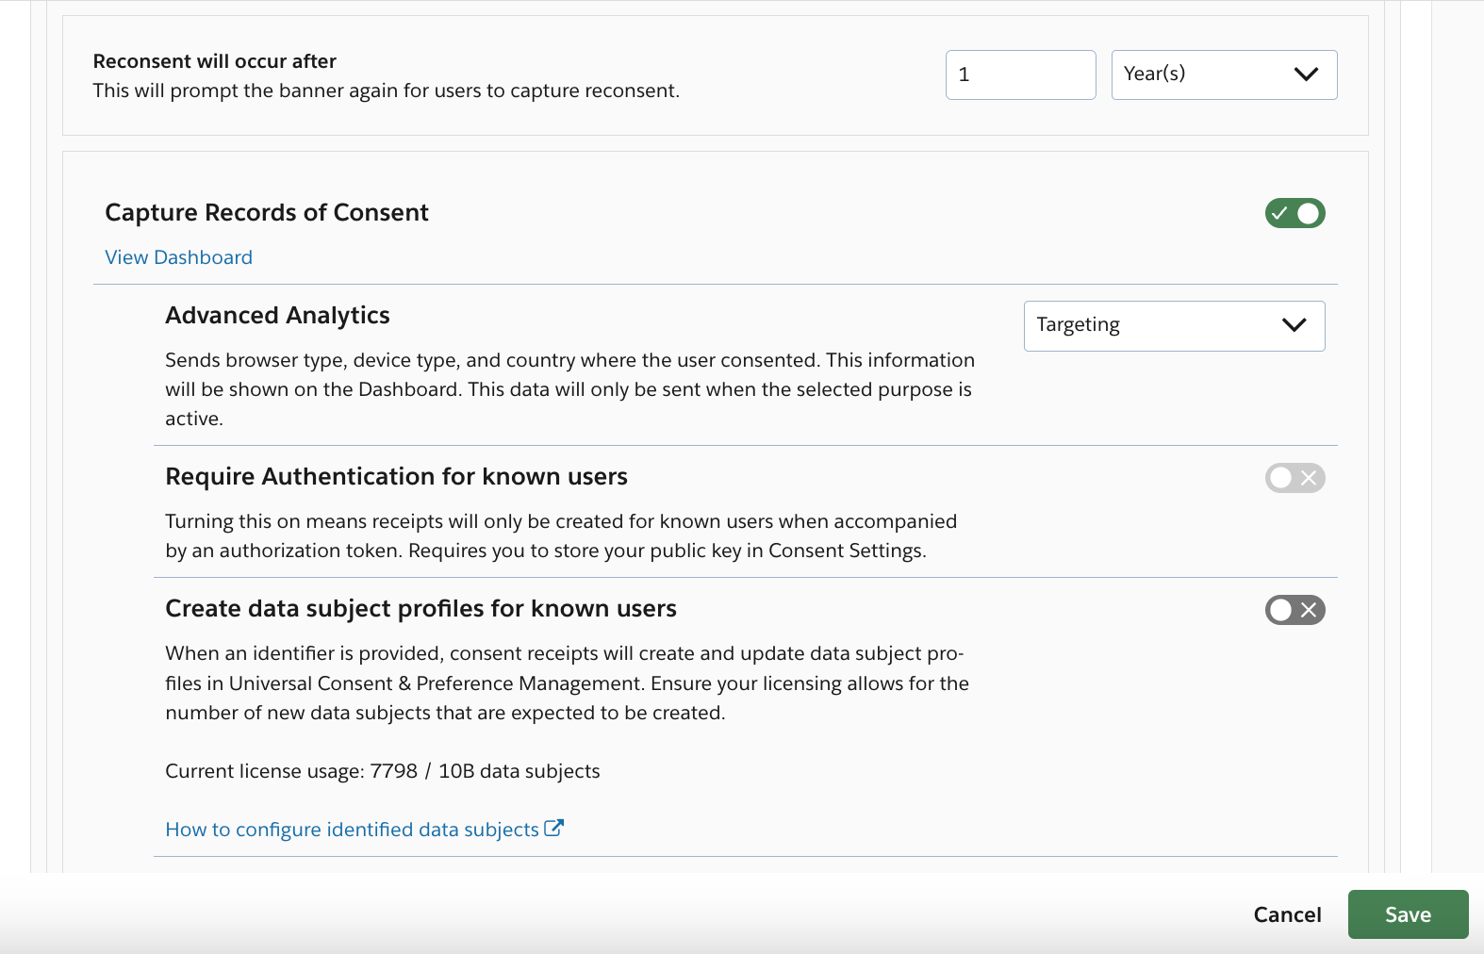This screenshot has width=1484, height=954.
Task: Enable Require Authentication for known users
Action: click(1294, 478)
